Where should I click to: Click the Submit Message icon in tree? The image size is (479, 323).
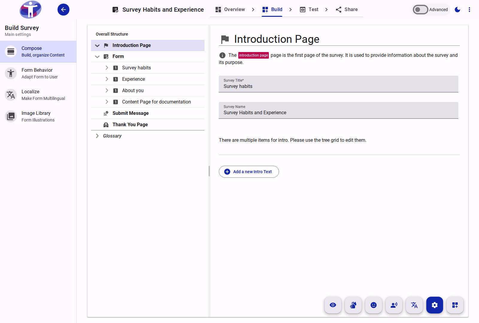[106, 113]
